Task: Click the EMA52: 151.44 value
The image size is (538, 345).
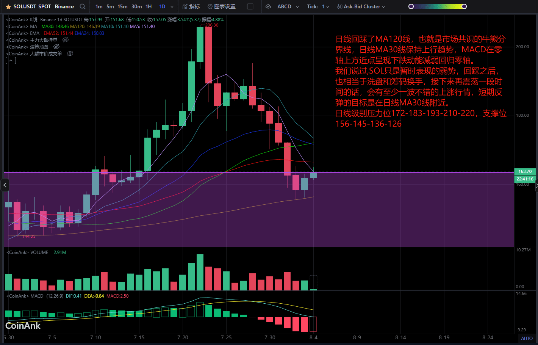Action: 58,33
